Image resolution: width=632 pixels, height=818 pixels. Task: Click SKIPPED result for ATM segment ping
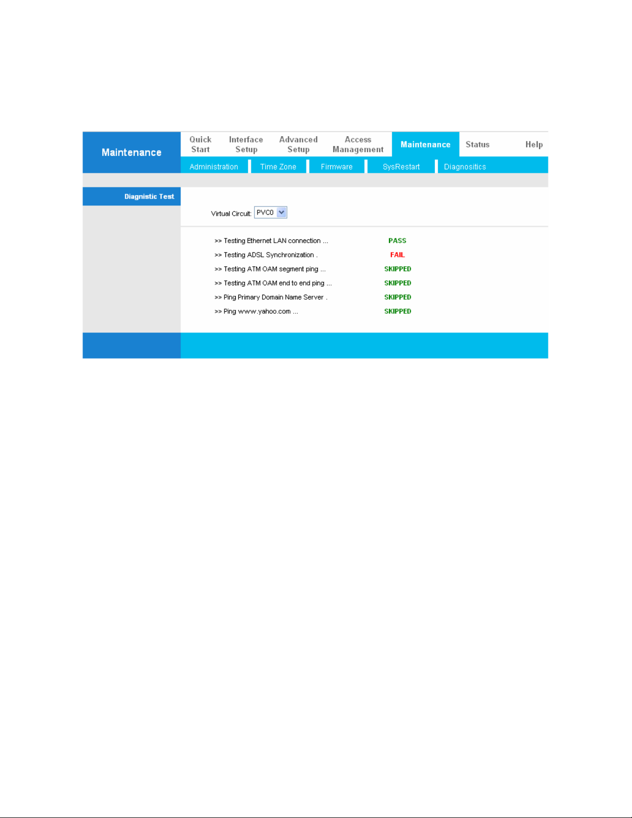pos(398,269)
